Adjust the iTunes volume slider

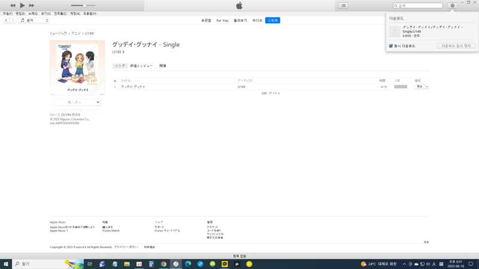point(83,5)
